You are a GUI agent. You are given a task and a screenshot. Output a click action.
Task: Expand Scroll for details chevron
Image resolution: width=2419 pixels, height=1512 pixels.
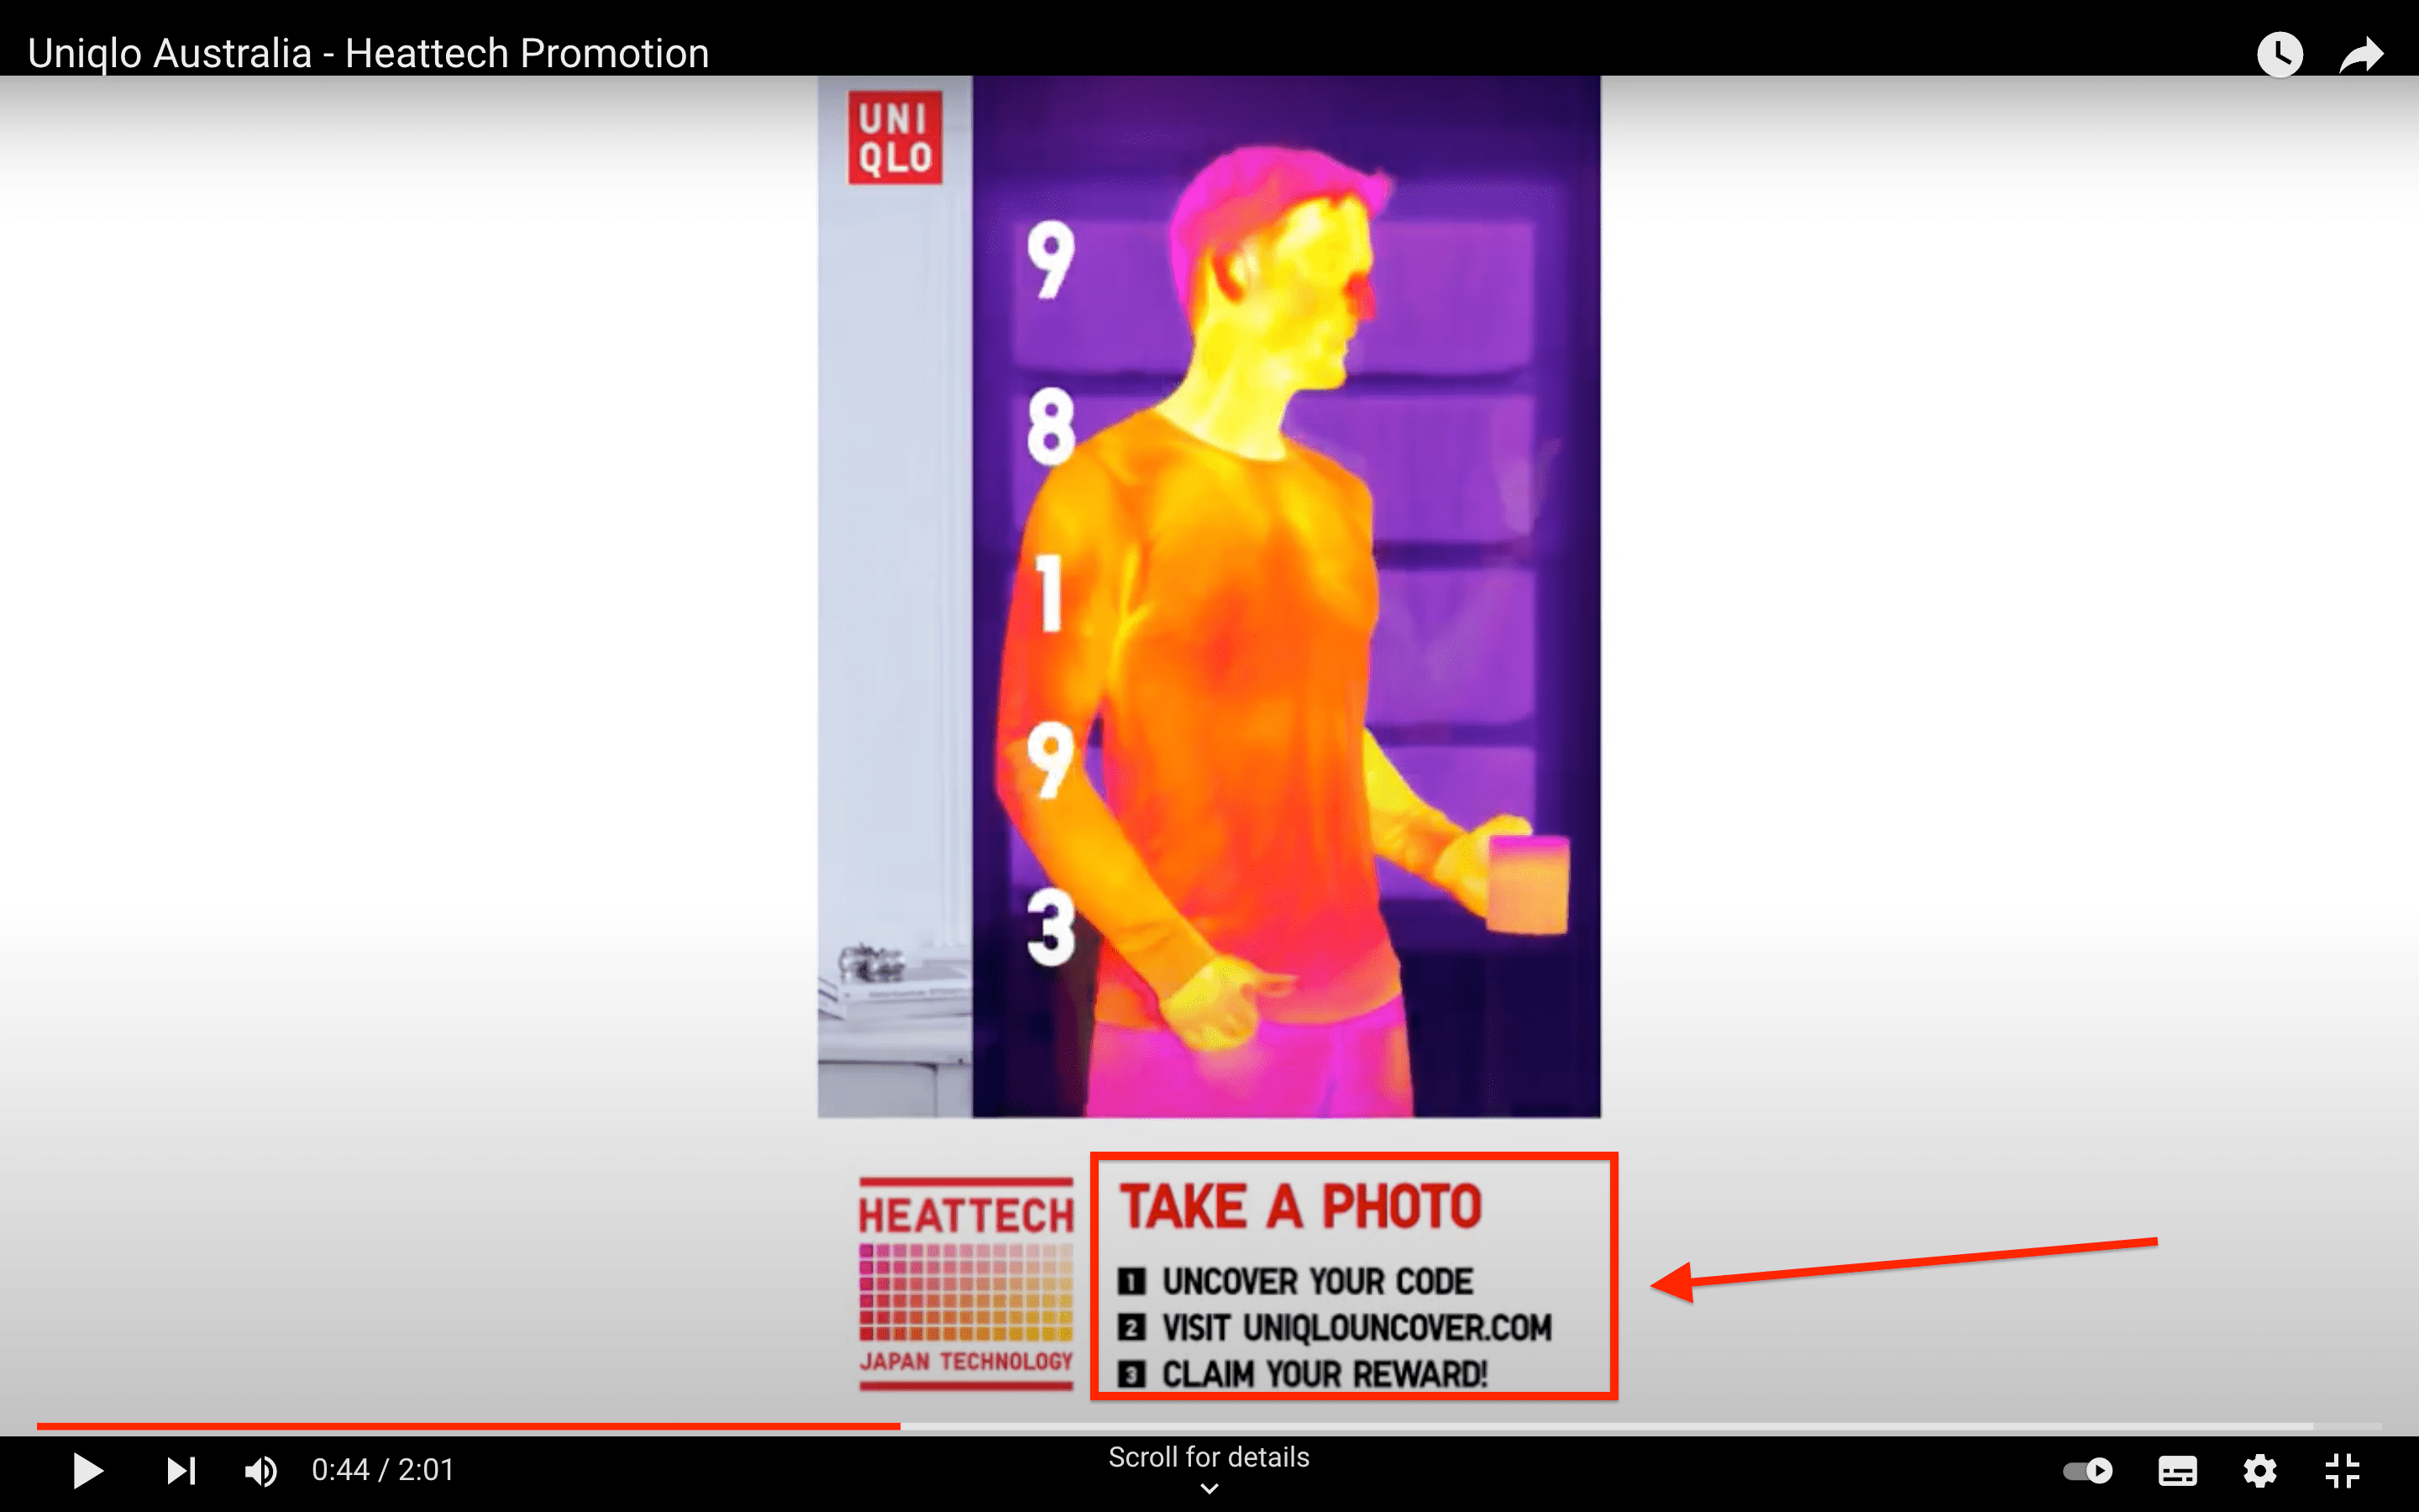click(1209, 1489)
